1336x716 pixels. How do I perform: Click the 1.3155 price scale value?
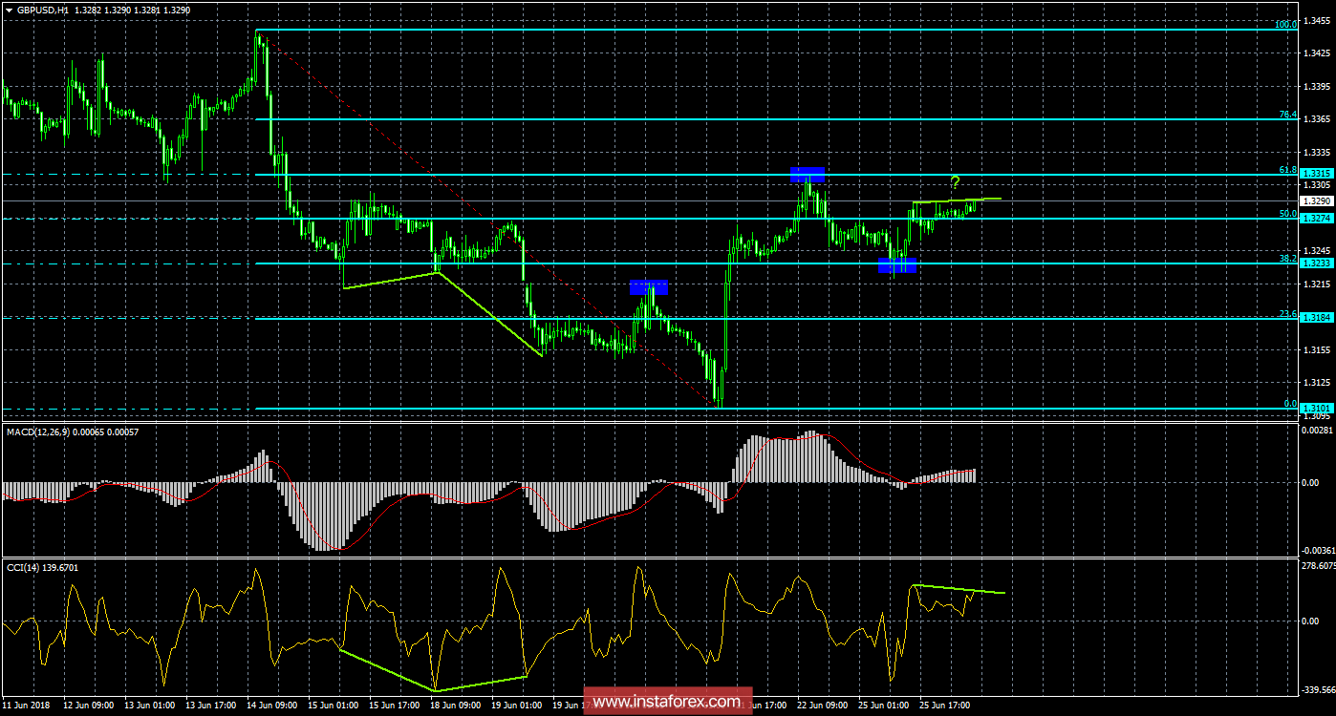pyautogui.click(x=1316, y=350)
